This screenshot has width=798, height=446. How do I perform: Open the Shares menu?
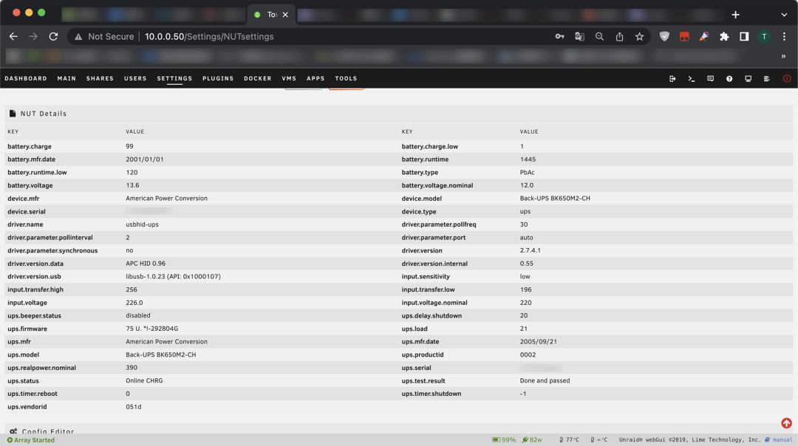[x=100, y=79]
